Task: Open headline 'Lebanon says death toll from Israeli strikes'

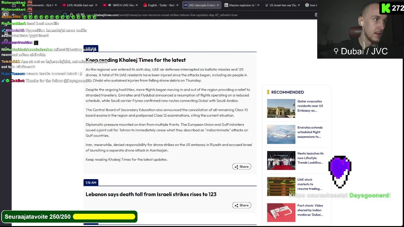Action: [151, 194]
